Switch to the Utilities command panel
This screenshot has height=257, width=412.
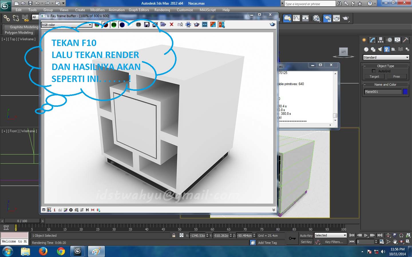[x=406, y=40]
